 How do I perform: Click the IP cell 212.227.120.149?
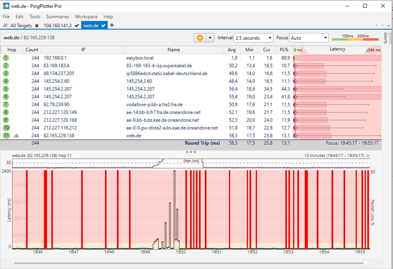pyautogui.click(x=60, y=112)
